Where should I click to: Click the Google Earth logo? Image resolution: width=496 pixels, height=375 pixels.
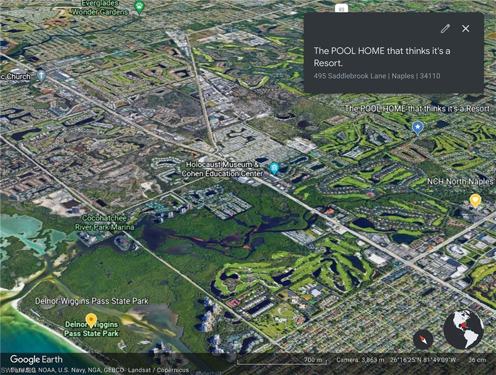click(x=36, y=360)
